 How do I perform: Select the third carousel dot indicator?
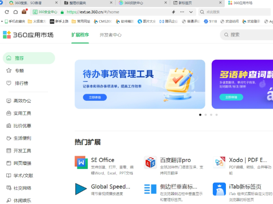click(x=211, y=115)
